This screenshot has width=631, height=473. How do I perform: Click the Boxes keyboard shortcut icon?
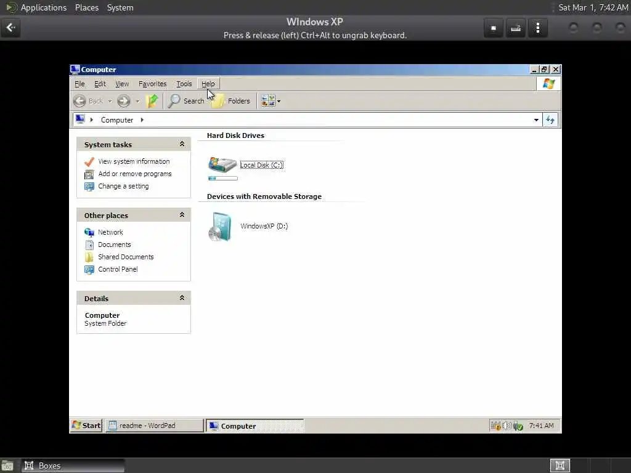point(516,28)
